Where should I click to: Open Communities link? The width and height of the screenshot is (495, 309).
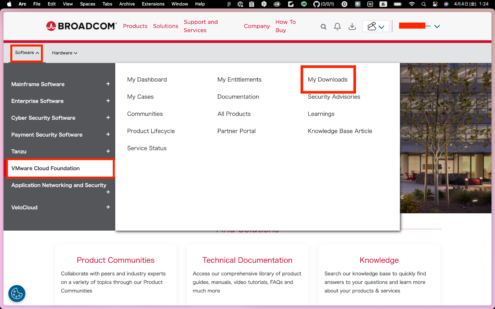145,114
